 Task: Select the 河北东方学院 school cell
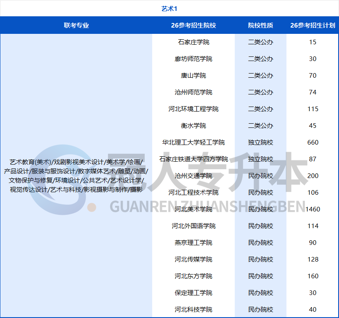click(193, 276)
